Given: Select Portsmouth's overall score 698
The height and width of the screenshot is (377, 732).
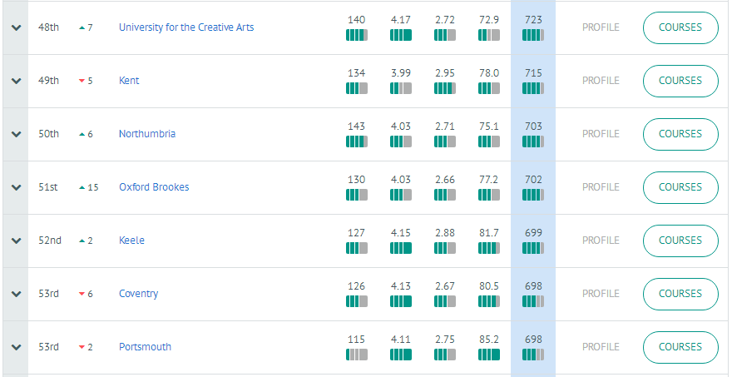Looking at the screenshot, I should pos(533,340).
